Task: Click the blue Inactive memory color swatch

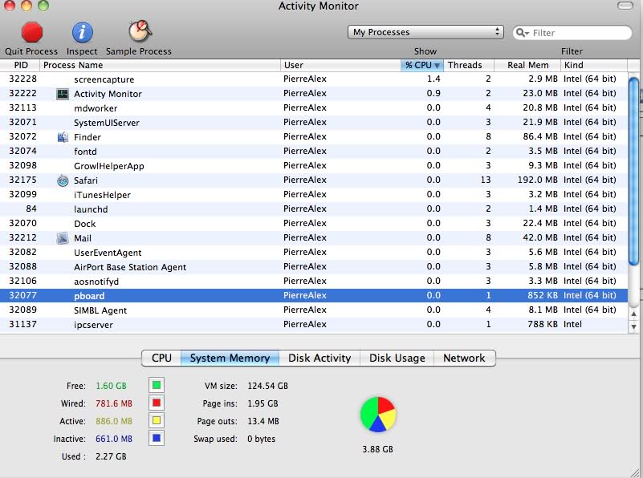Action: tap(157, 438)
